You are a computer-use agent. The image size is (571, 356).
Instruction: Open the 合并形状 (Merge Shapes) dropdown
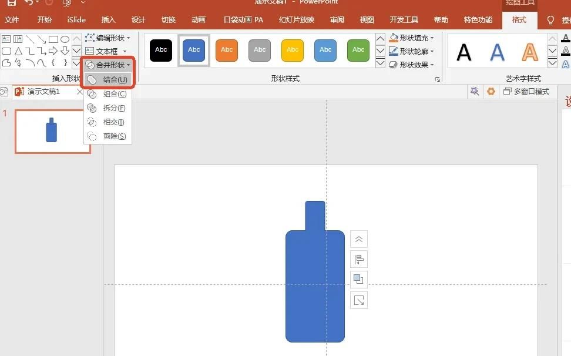click(x=108, y=66)
